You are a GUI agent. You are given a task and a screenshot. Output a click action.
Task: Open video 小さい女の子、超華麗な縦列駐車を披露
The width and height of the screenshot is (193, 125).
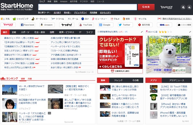tap(125, 114)
